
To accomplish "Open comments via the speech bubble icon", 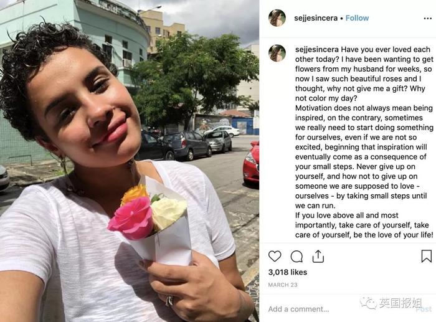I will pyautogui.click(x=296, y=257).
